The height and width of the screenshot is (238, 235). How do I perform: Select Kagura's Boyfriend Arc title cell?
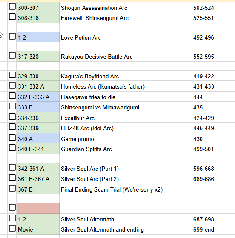point(126,76)
